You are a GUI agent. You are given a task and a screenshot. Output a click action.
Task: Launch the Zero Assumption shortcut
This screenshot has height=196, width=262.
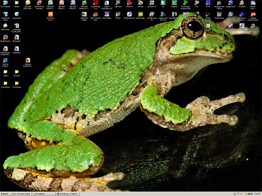pos(253,28)
